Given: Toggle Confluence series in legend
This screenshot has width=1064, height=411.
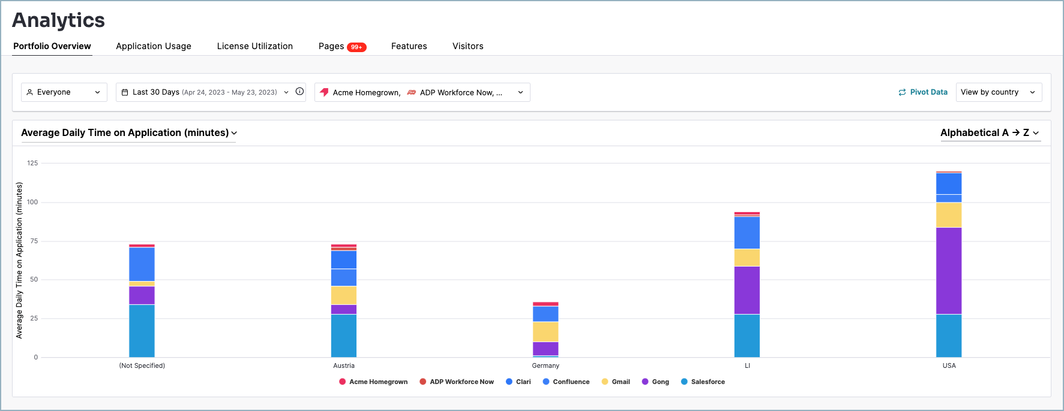Looking at the screenshot, I should click(x=566, y=382).
